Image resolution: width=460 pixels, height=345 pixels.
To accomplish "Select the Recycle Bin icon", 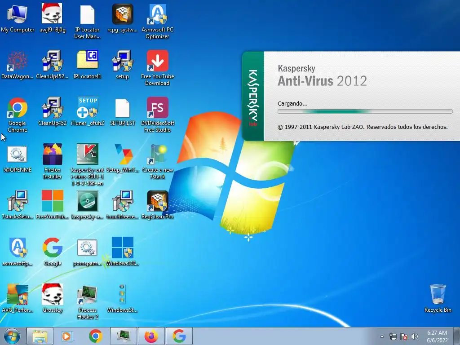I will pyautogui.click(x=438, y=298).
